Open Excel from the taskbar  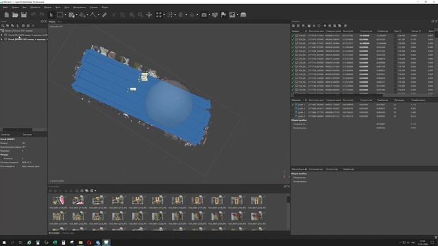click(x=55, y=243)
